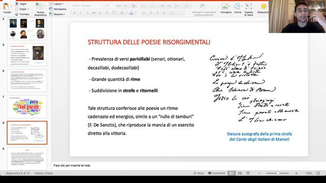Increase font size with the larger A
This screenshot has height=183, width=326.
click(x=119, y=6)
